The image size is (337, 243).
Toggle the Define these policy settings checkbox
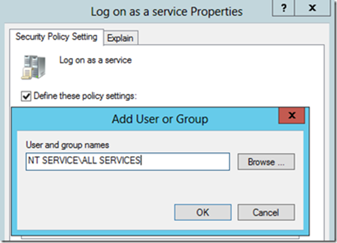click(26, 96)
